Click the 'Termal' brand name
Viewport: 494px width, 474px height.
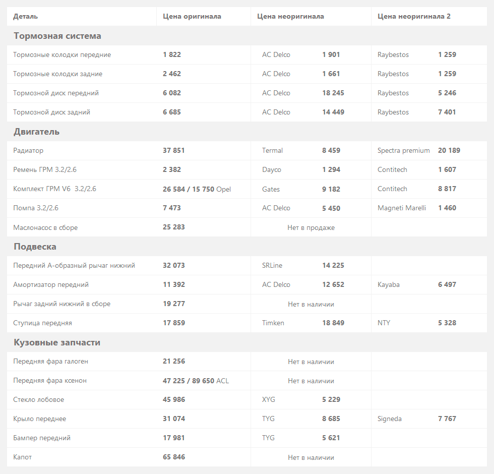click(273, 151)
